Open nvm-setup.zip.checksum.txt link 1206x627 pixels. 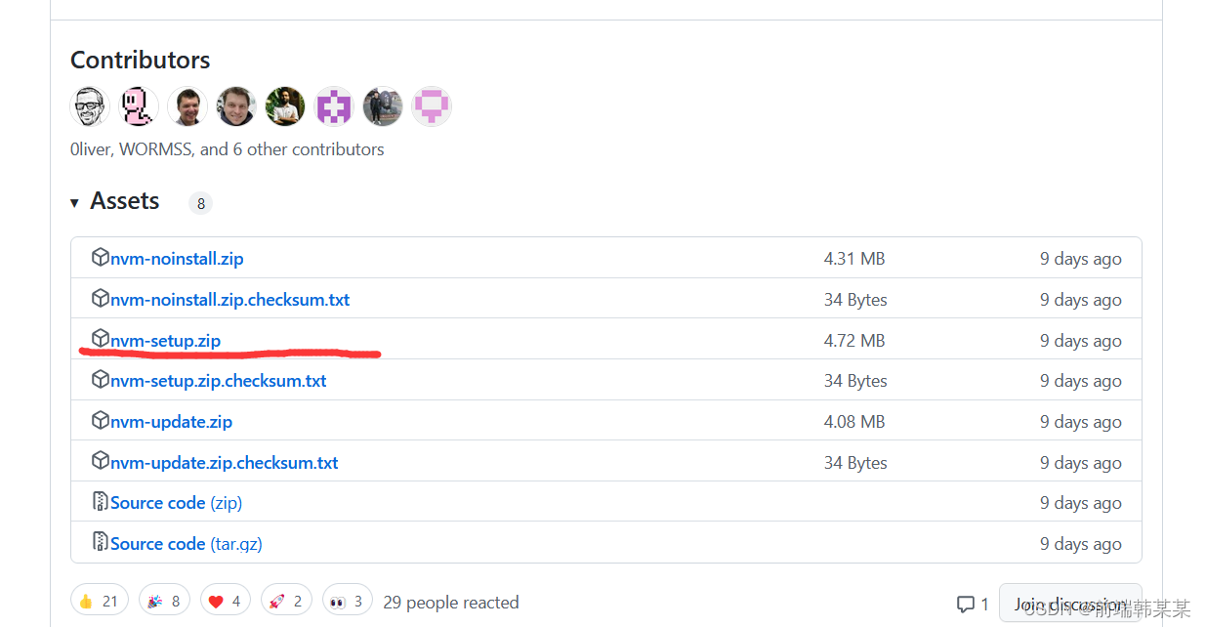218,381
